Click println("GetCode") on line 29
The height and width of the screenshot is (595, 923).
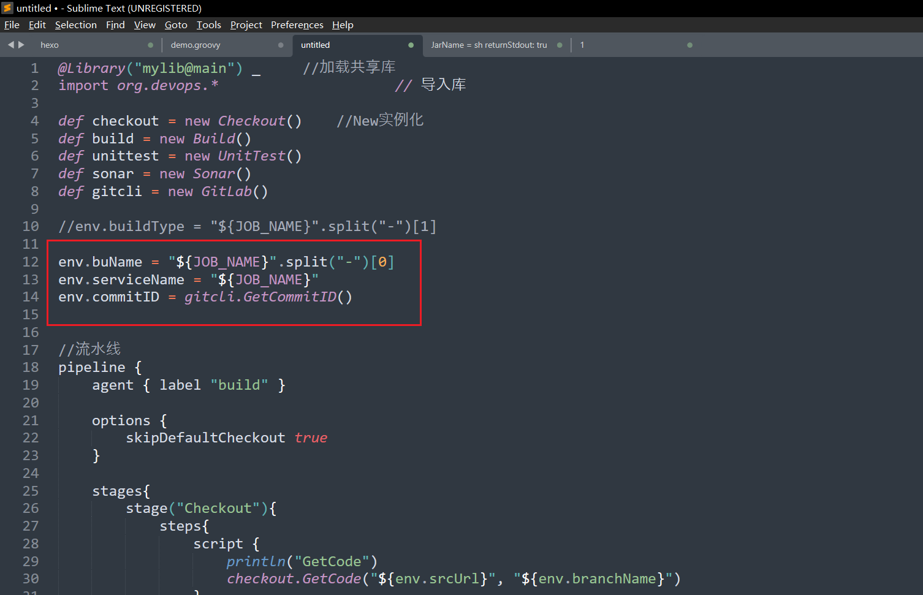point(302,562)
